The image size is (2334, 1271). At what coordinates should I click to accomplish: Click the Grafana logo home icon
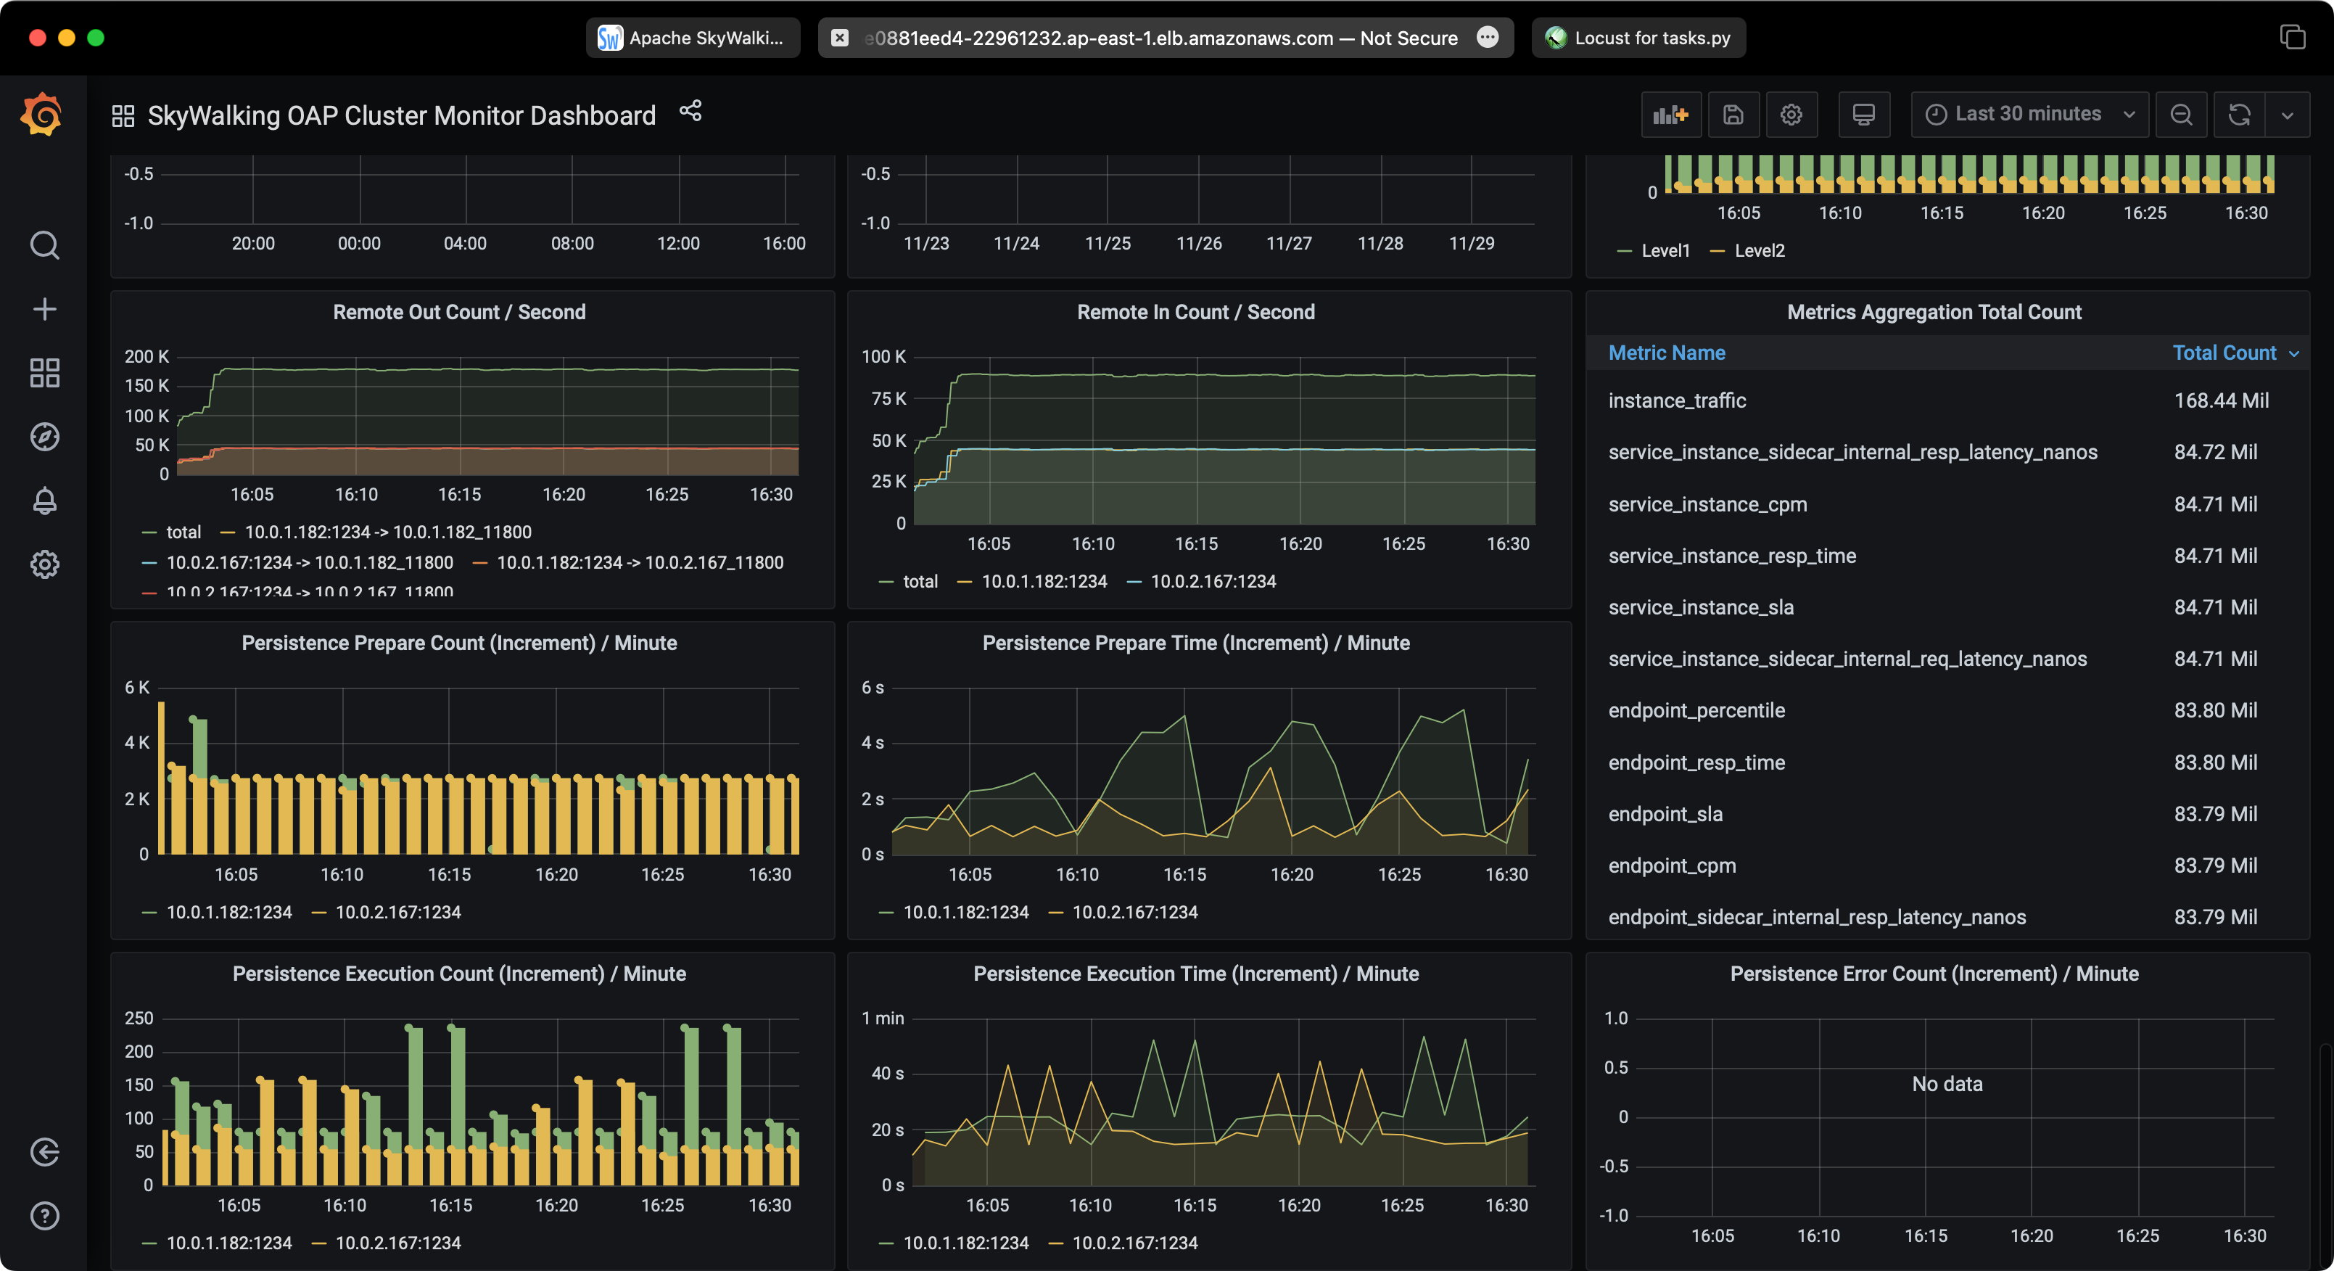point(41,115)
